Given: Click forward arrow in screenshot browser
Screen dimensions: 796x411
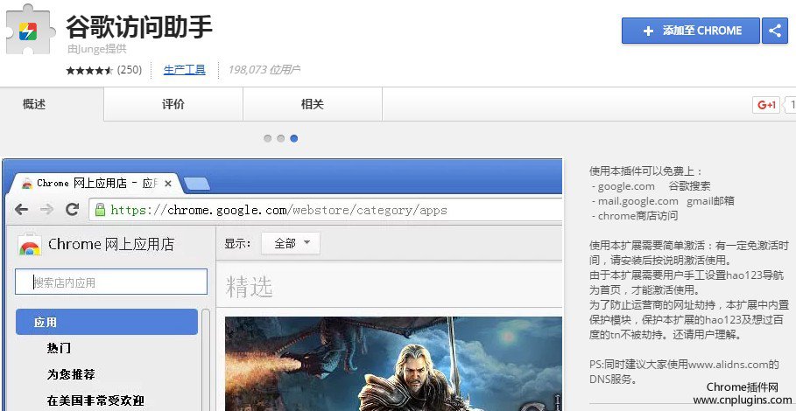Looking at the screenshot, I should tap(46, 209).
